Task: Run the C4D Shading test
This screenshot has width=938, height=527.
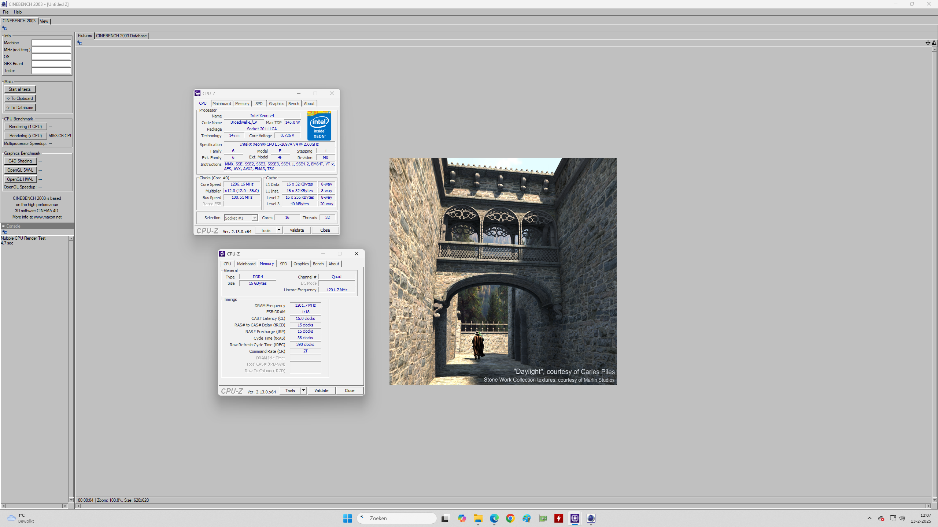Action: pyautogui.click(x=20, y=161)
